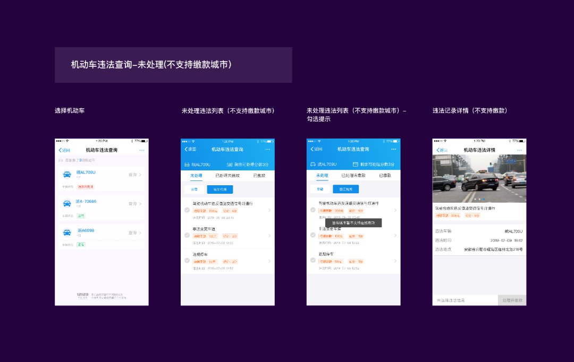Tap the car icon next to 皖AL709U in third screen header

coord(313,164)
